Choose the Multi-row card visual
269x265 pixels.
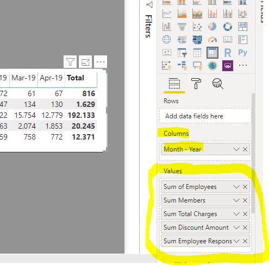(x=243, y=40)
